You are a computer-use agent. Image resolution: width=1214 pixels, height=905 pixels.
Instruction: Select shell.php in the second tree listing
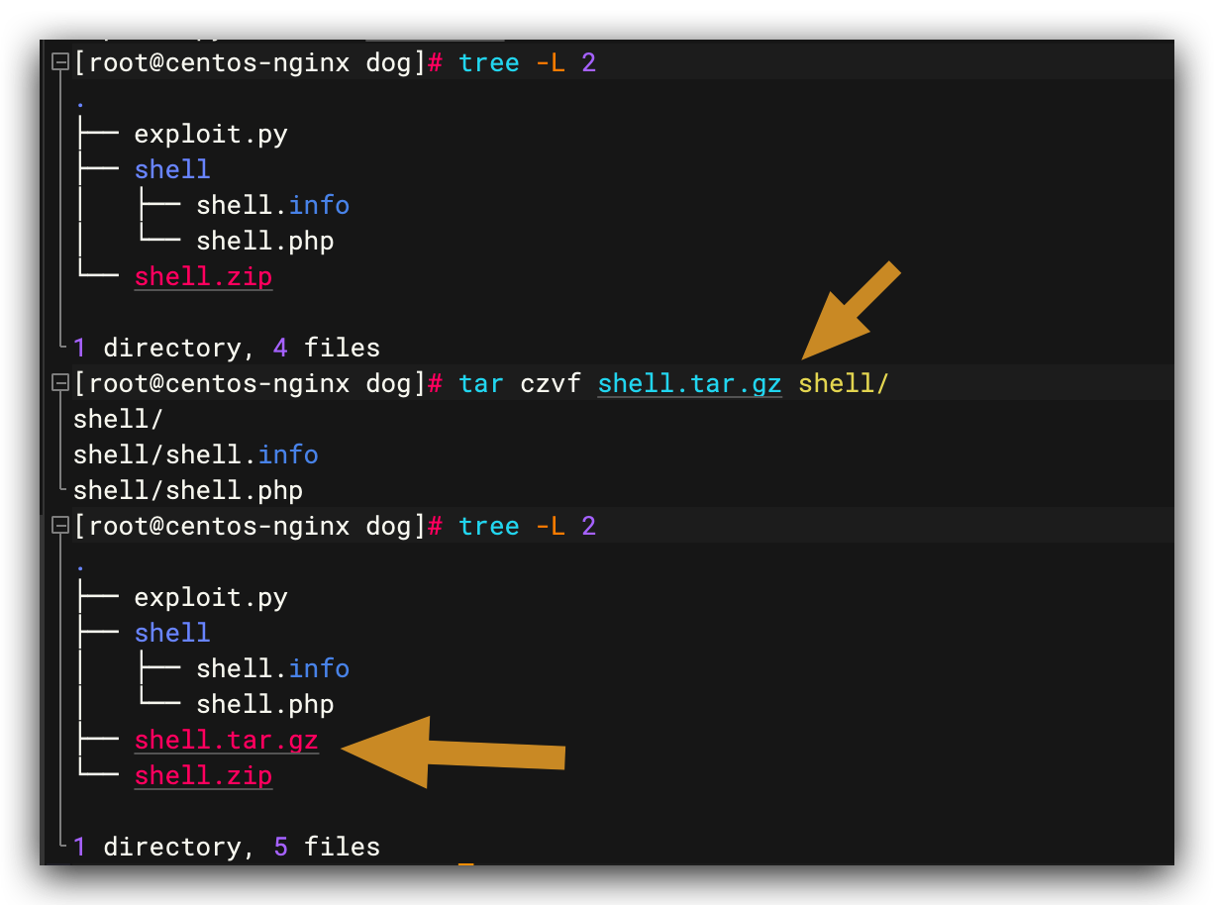click(264, 704)
